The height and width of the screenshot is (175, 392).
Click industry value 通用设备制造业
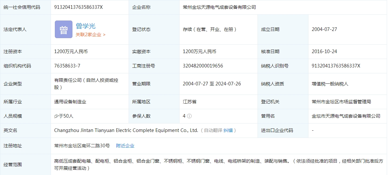[x=70, y=102]
